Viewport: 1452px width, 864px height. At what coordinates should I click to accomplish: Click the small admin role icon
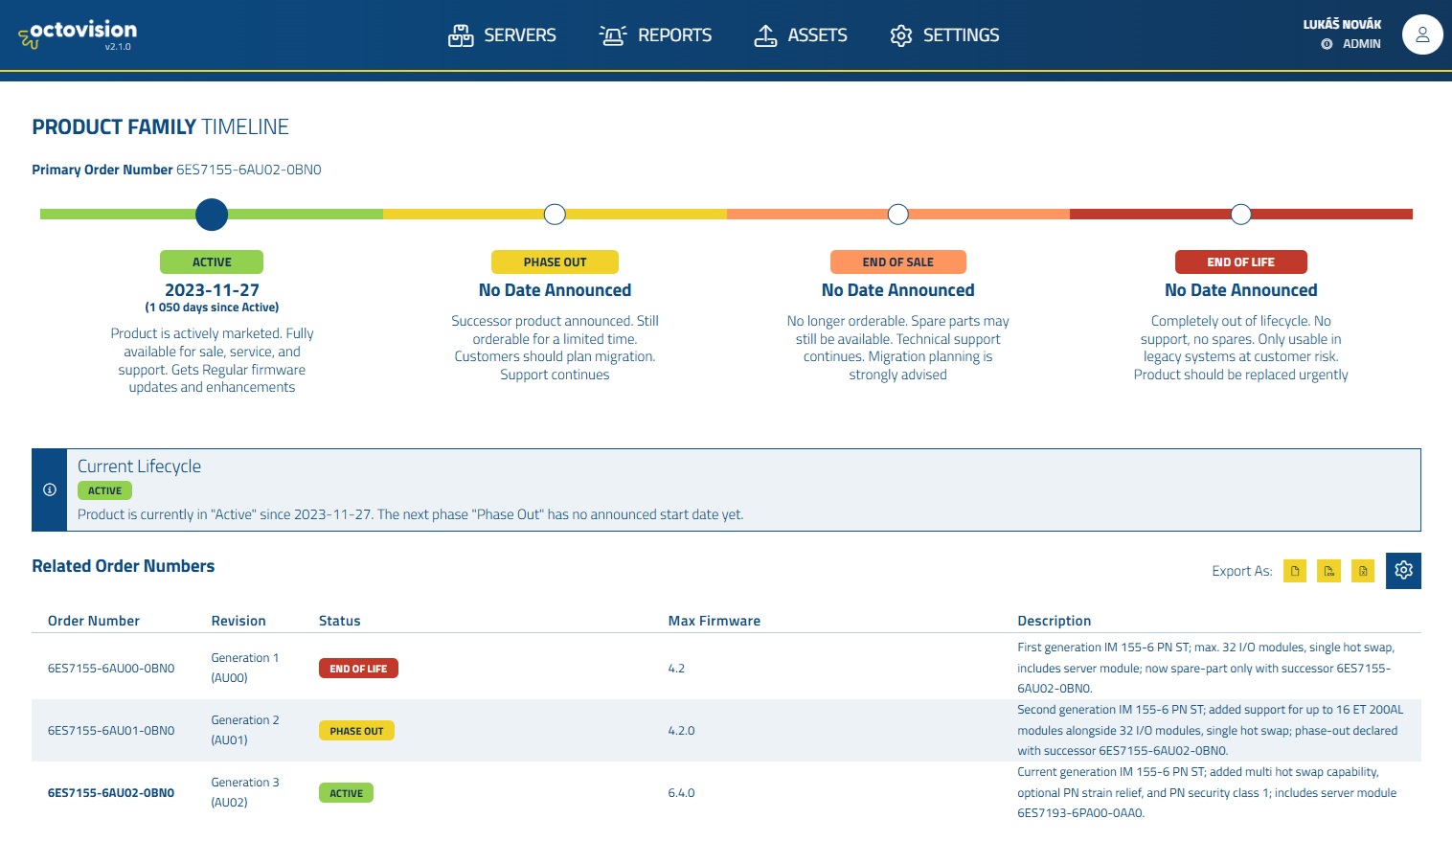(x=1327, y=44)
